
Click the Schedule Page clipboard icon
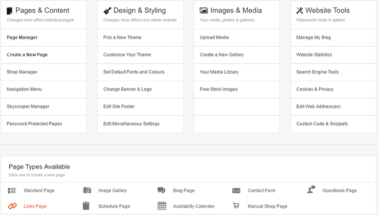[x=87, y=206]
